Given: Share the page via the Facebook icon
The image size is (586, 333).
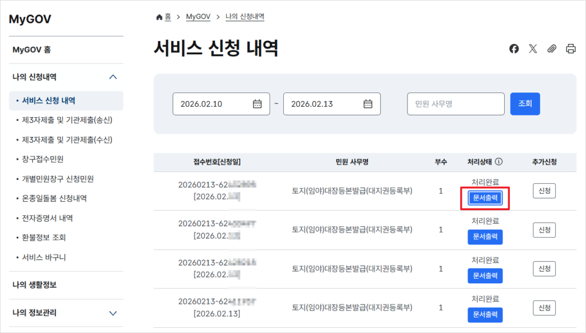Looking at the screenshot, I should (x=513, y=49).
